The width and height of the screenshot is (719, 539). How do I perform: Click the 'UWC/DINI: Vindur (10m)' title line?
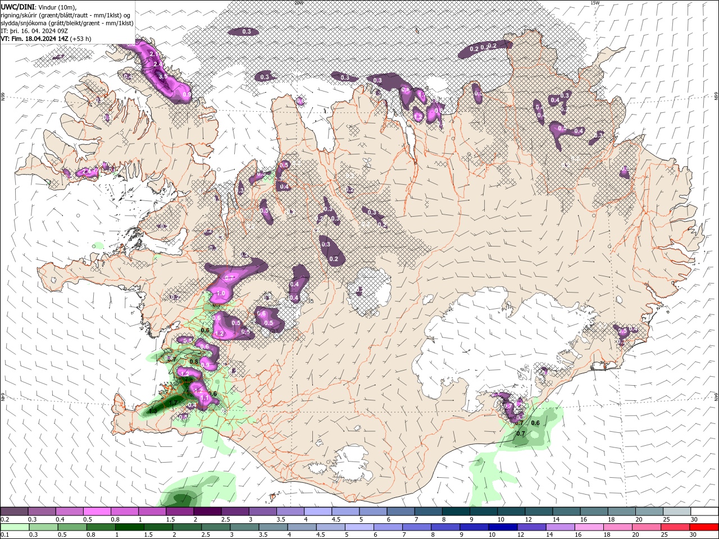(x=38, y=7)
